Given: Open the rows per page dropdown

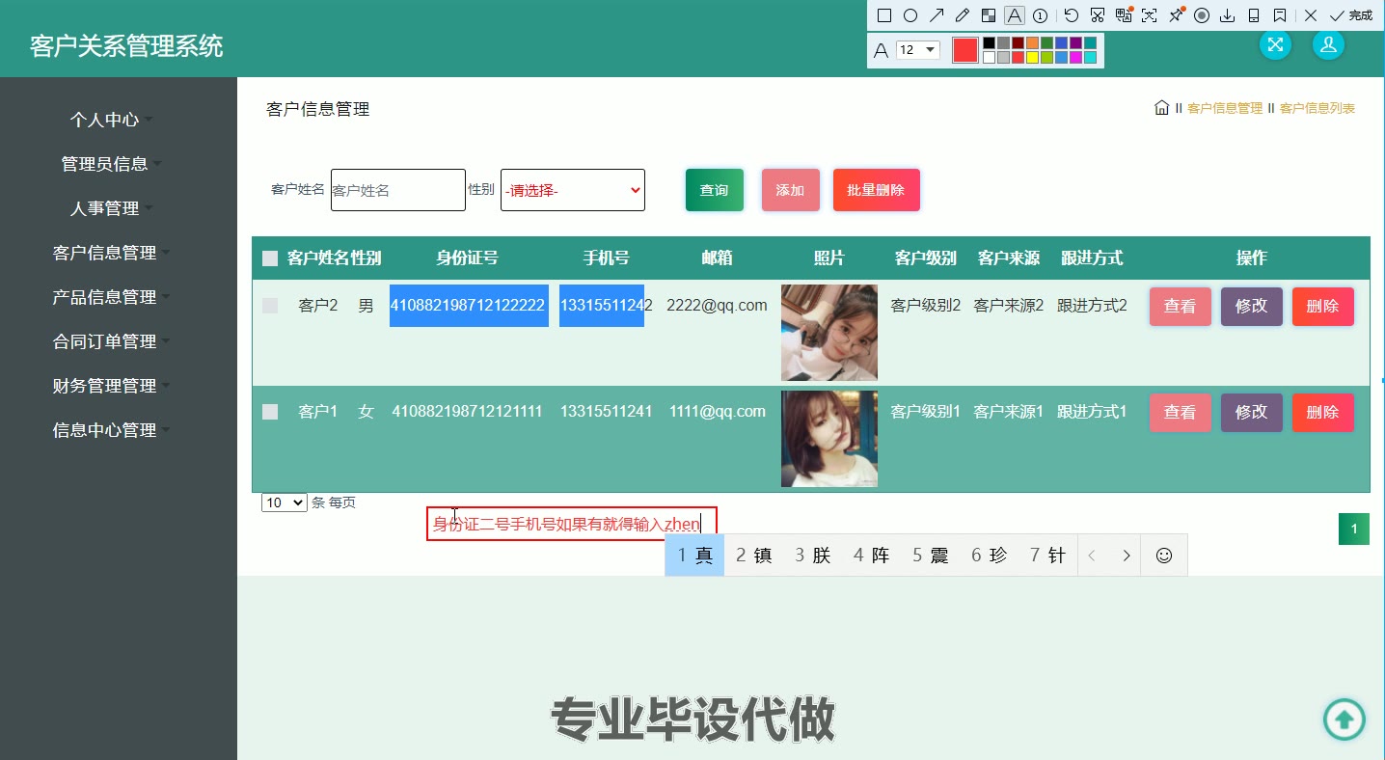Looking at the screenshot, I should [x=284, y=502].
